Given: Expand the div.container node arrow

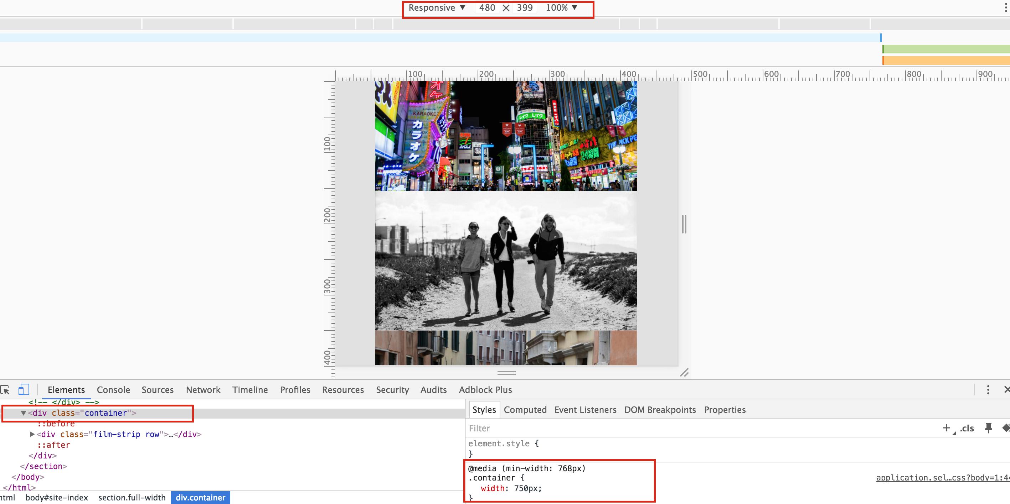Looking at the screenshot, I should coord(23,413).
